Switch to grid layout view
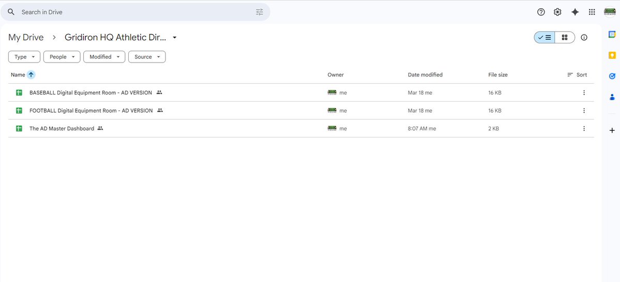Image resolution: width=620 pixels, height=282 pixels. click(x=565, y=38)
